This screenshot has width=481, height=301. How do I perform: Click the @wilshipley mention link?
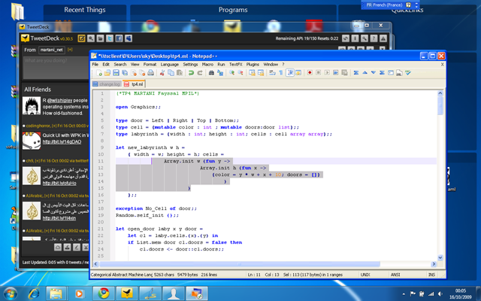click(x=59, y=100)
